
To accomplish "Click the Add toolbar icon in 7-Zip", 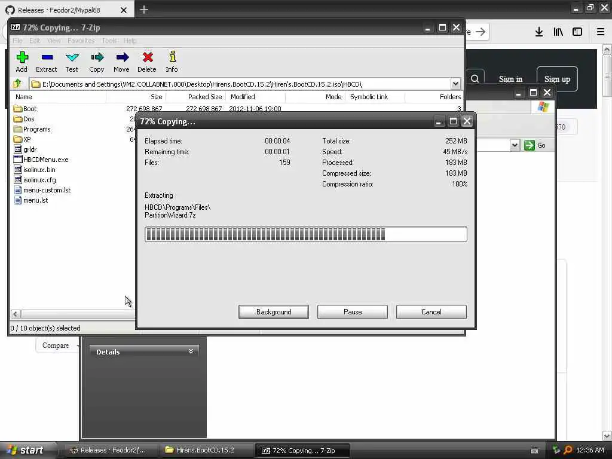I will click(22, 62).
